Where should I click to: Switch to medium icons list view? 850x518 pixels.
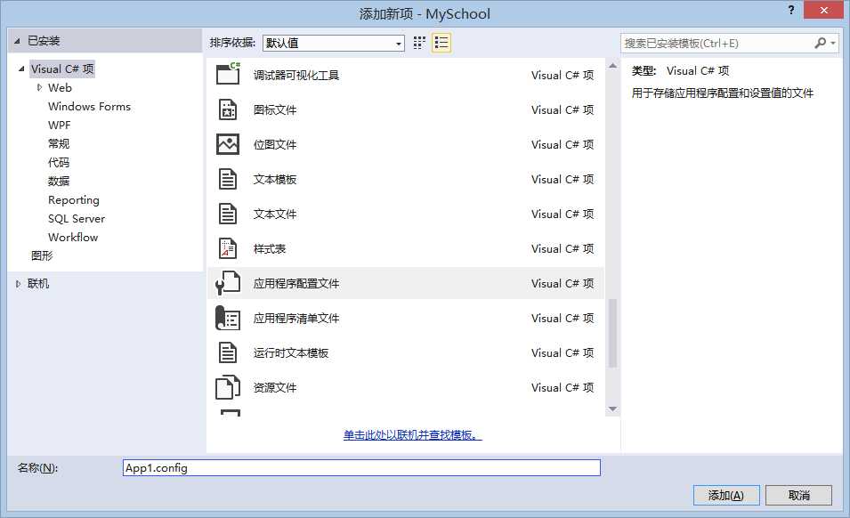441,43
